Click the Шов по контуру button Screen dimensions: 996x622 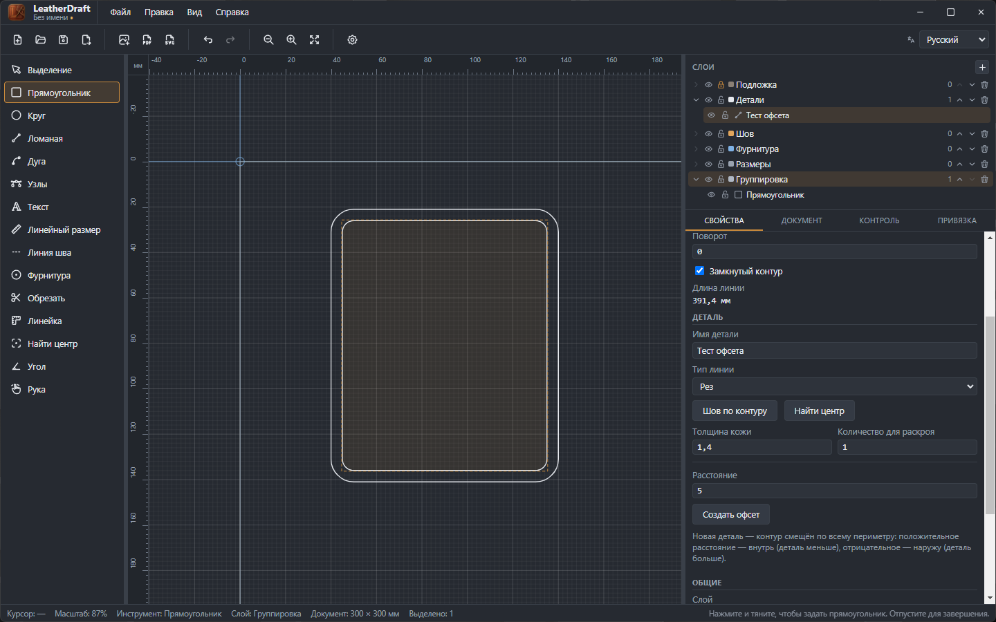click(735, 411)
